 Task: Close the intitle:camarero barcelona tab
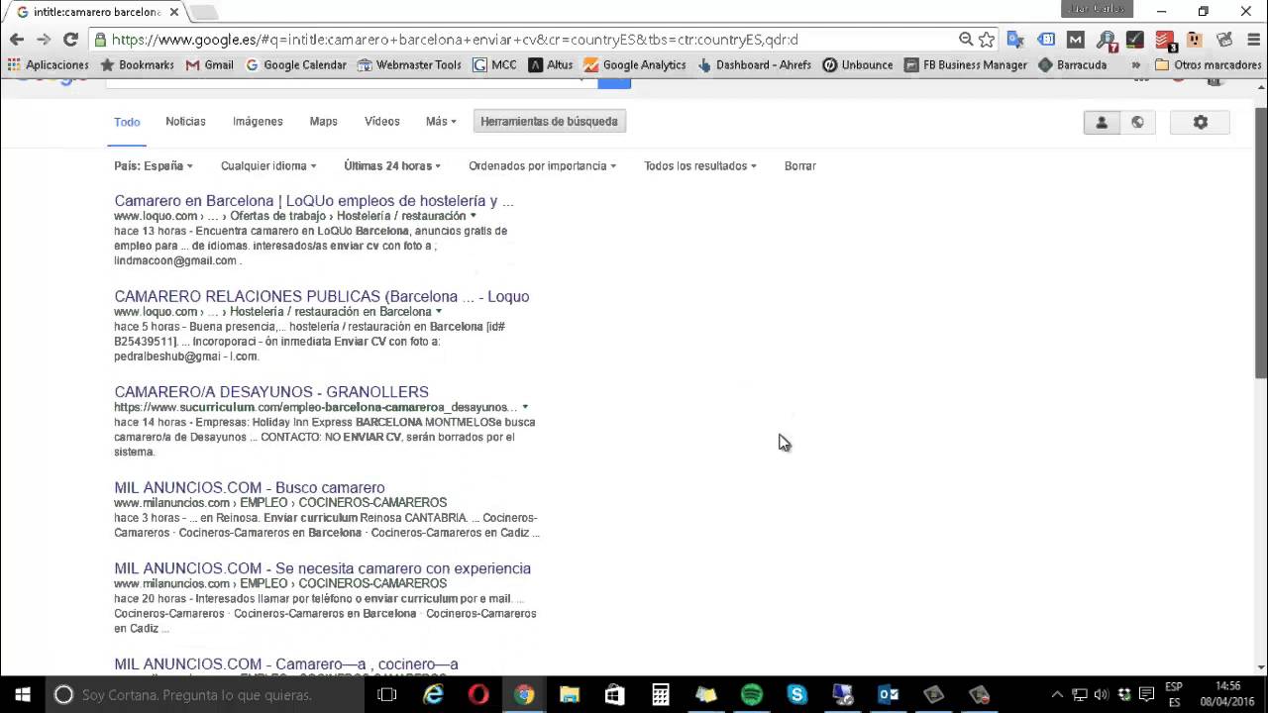[x=174, y=12]
